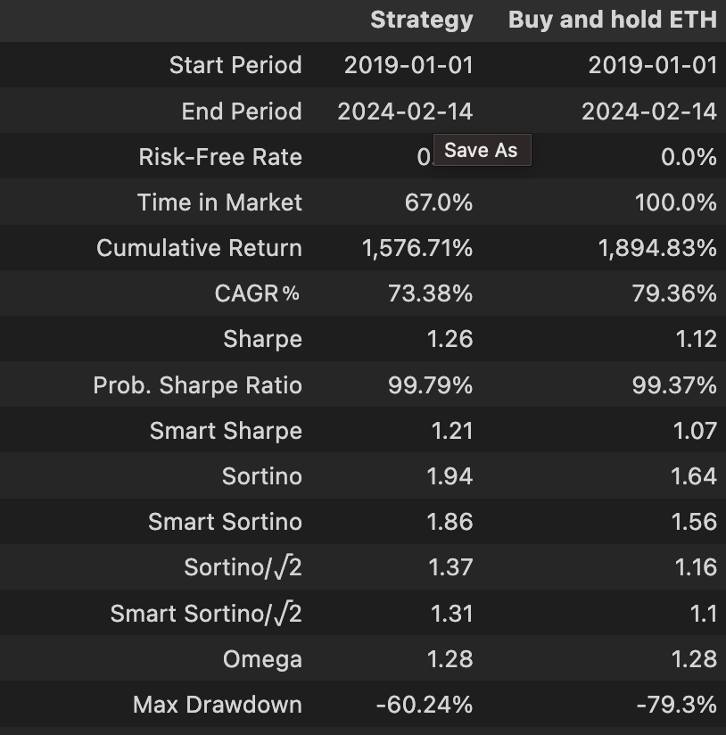Select Buy and hold Max Drawdown -79.3%

(x=677, y=705)
